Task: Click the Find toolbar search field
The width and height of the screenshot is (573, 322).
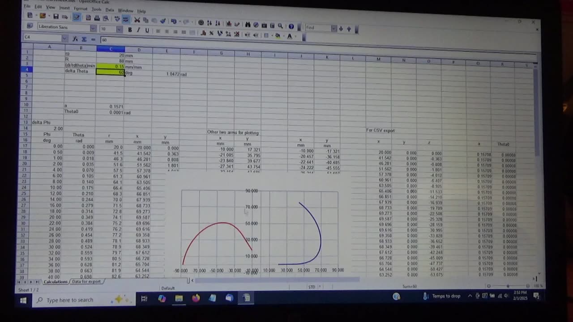Action: coord(318,27)
